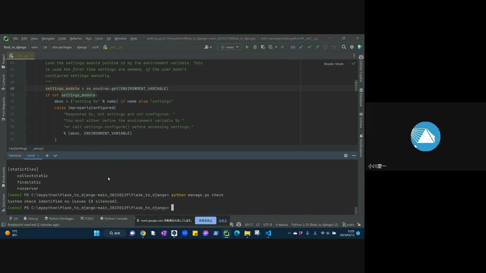Switch to the Python Console tab
The width and height of the screenshot is (486, 273).
(x=114, y=218)
